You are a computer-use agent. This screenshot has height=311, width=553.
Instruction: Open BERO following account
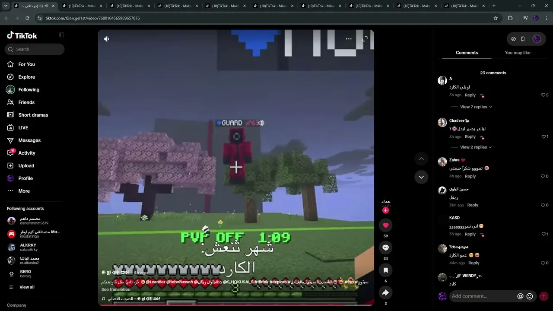(35, 273)
